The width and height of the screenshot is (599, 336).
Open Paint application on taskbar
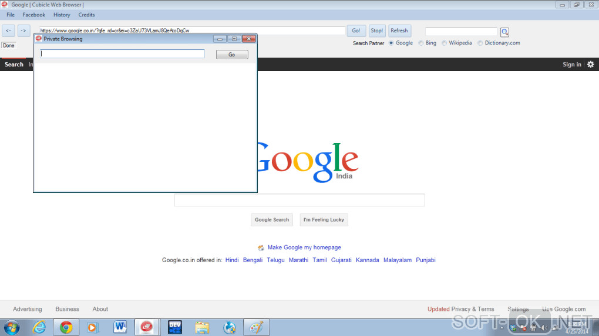coord(256,327)
